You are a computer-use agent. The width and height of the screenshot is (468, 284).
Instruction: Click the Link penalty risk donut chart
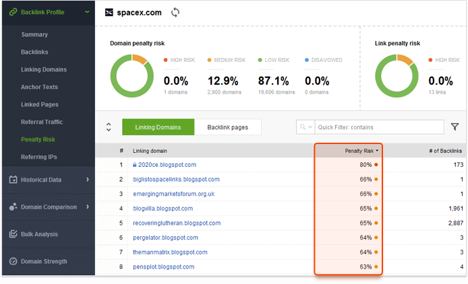point(397,75)
